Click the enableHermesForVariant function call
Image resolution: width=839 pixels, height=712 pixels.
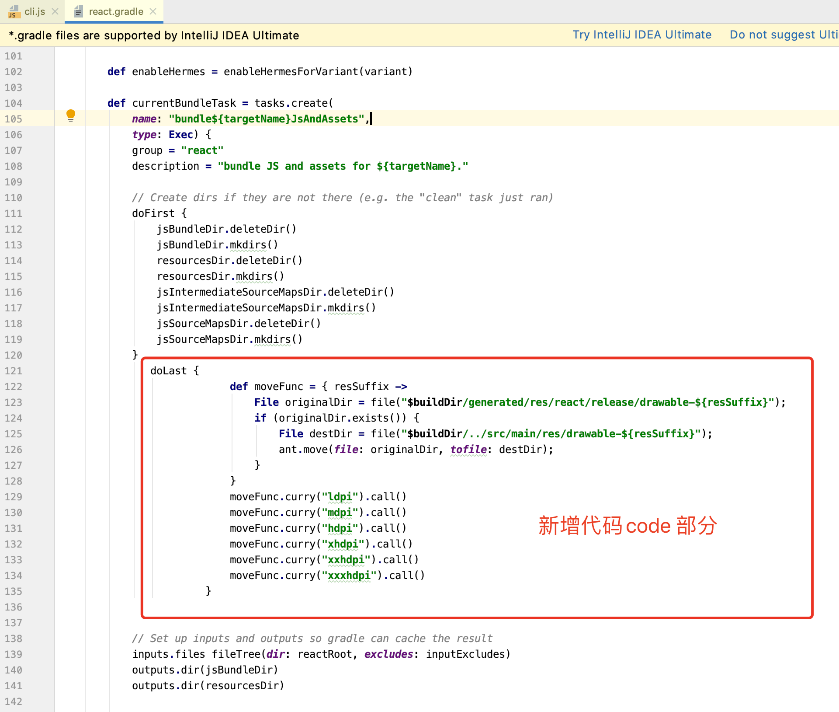(x=291, y=72)
